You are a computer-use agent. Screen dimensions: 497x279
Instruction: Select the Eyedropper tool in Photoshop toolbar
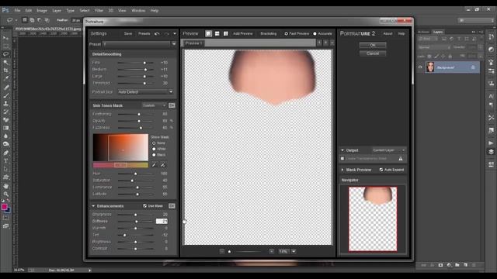tap(5, 78)
